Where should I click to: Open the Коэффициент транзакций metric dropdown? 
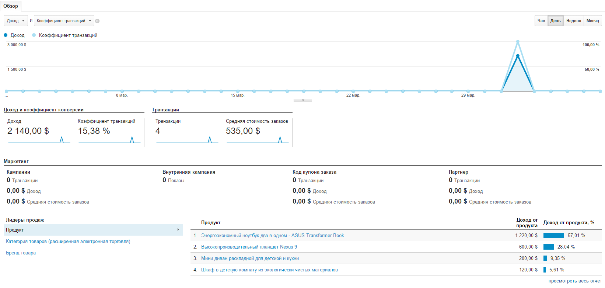point(64,21)
